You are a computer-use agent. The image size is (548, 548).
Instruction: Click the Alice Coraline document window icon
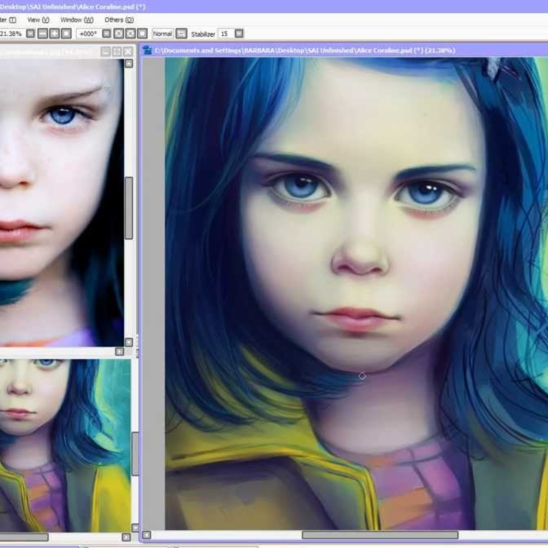[x=148, y=50]
